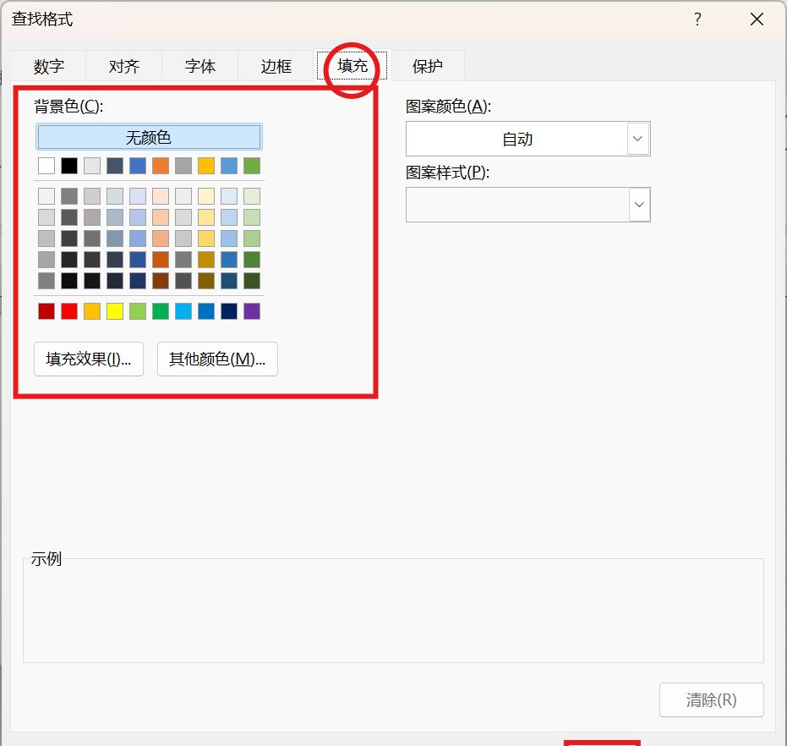Choose the purple standard color swatch
The image size is (787, 746).
pyautogui.click(x=252, y=311)
